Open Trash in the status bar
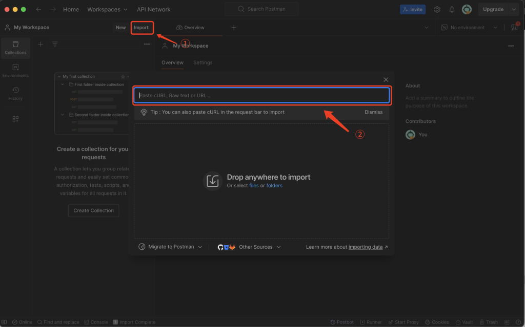The image size is (525, 327). coord(489,322)
